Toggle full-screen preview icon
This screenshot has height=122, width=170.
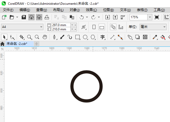pos(157,17)
